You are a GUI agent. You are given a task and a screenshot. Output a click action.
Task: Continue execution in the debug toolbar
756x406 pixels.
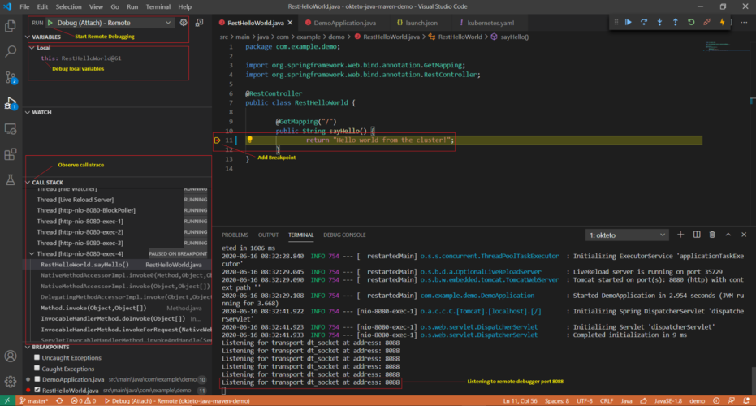point(629,22)
